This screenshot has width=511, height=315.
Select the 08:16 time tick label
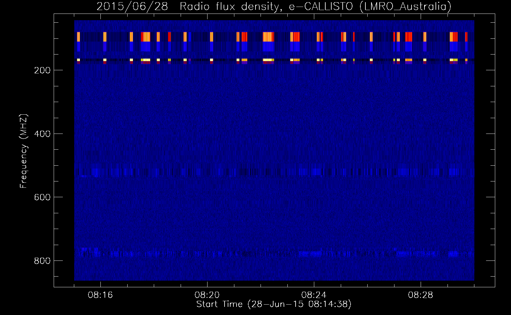click(100, 295)
